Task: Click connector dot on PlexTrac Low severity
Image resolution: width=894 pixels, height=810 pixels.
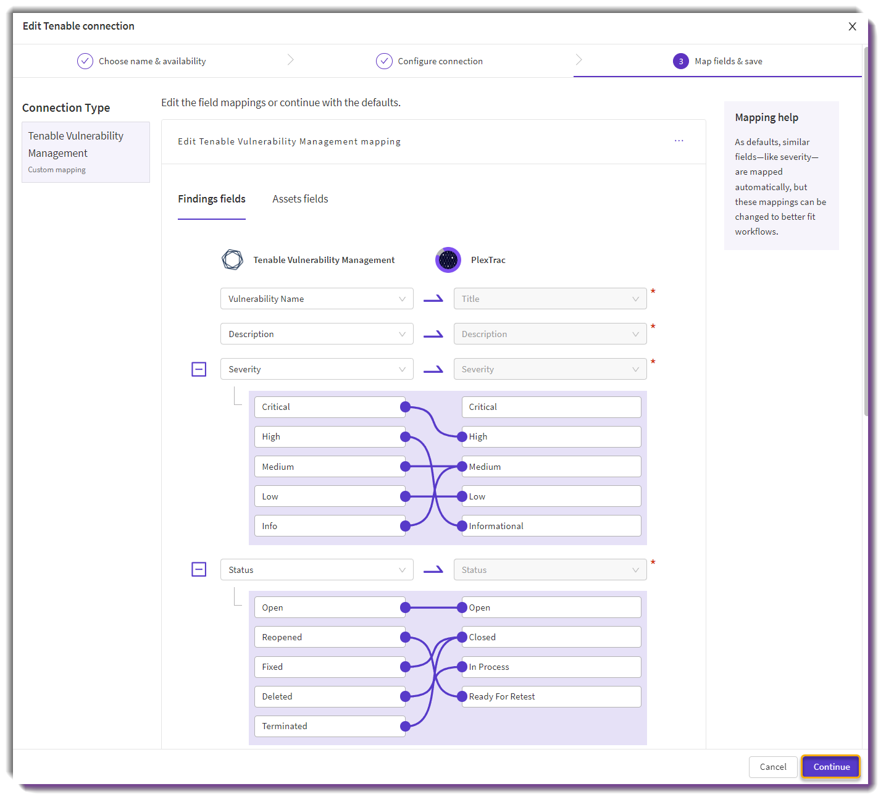Action: click(462, 496)
